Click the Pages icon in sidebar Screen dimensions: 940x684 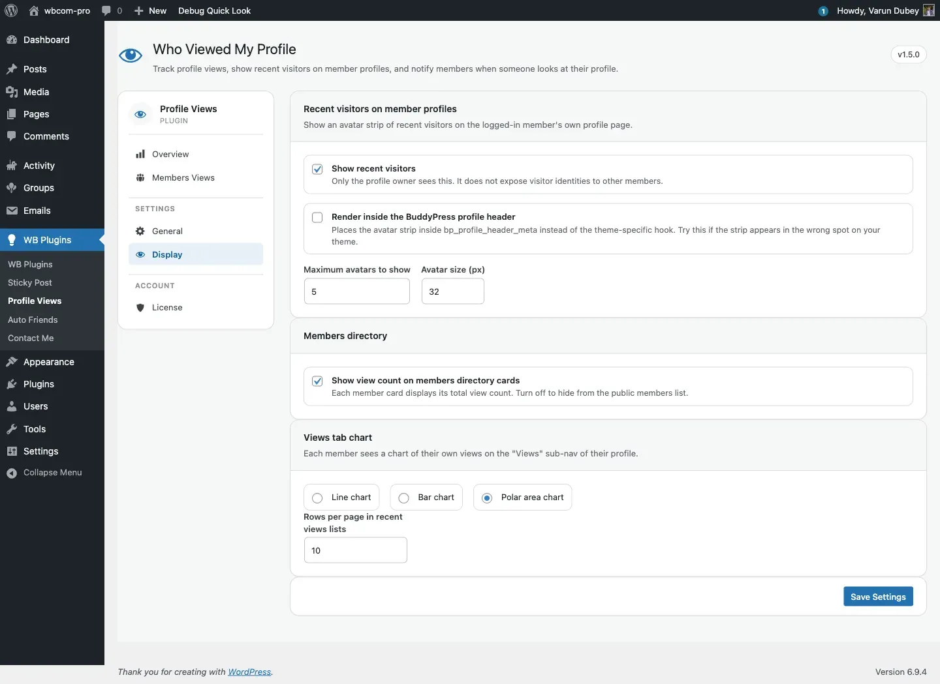point(12,114)
